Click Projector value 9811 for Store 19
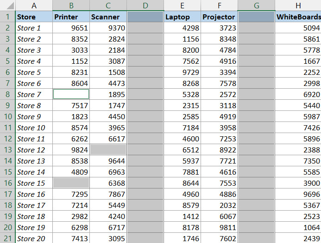Viewport: 321px width, 243px height. click(219, 227)
